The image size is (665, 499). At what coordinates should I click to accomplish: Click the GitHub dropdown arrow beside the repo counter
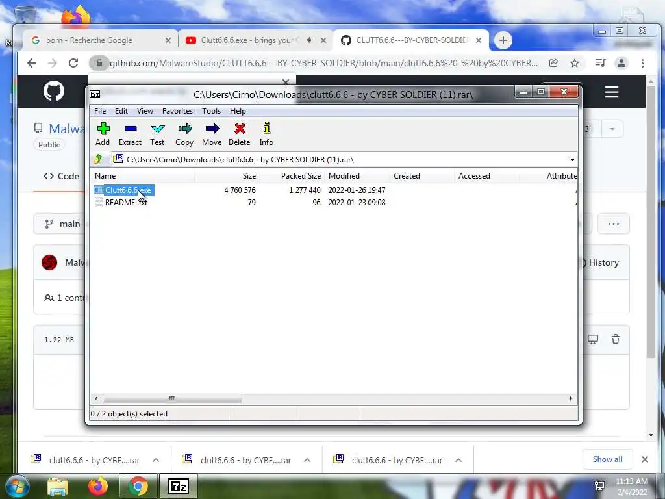point(612,129)
